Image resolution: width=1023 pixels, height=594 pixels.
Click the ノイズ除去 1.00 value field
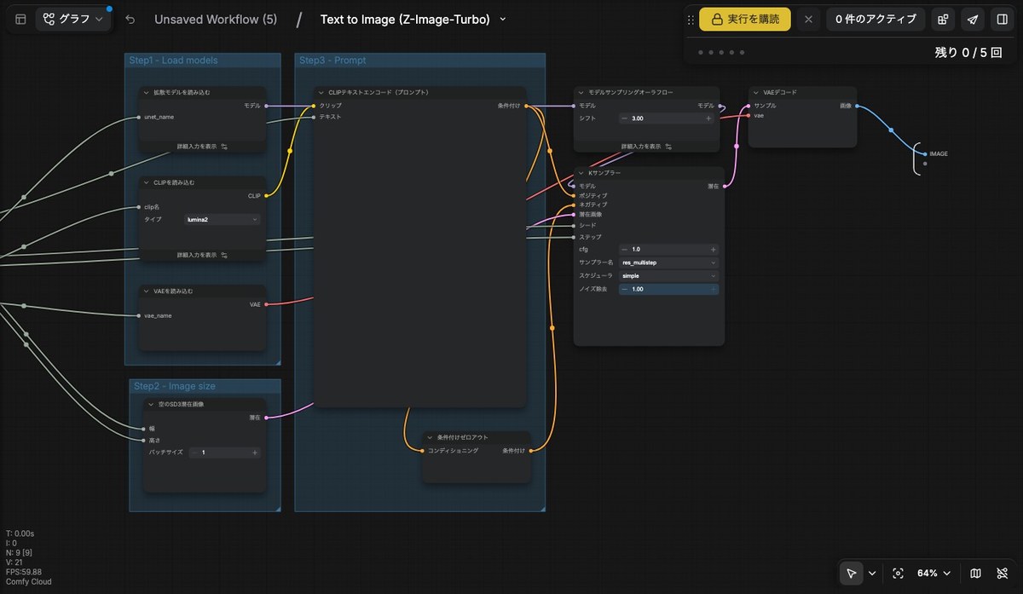tap(668, 289)
